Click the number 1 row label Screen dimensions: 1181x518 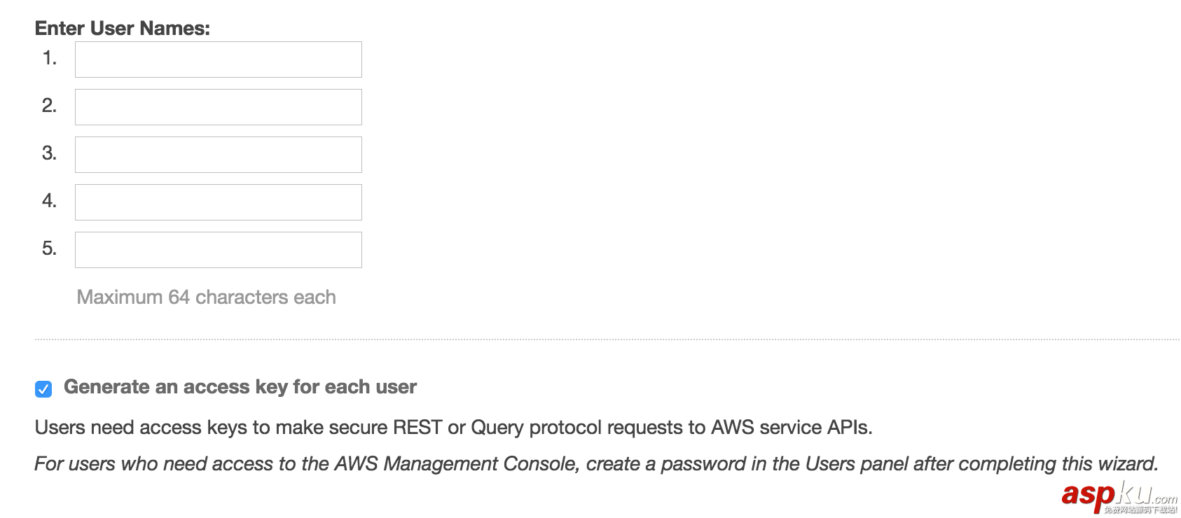point(49,58)
